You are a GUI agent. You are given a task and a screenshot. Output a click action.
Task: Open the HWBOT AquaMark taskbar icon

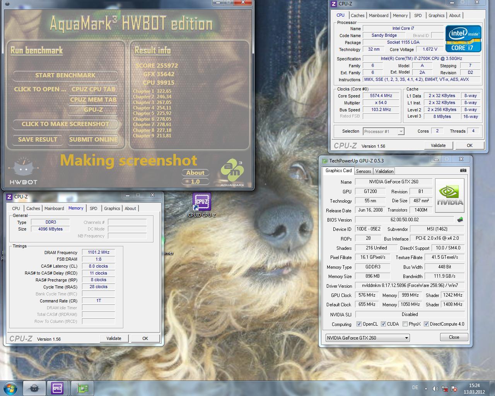point(34,388)
